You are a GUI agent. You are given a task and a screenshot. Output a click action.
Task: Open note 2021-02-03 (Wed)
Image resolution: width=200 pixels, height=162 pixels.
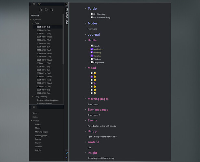(x=44, y=37)
